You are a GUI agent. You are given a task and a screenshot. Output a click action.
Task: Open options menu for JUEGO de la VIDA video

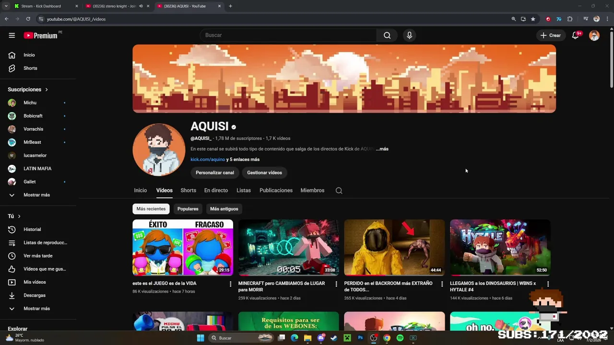click(x=230, y=284)
